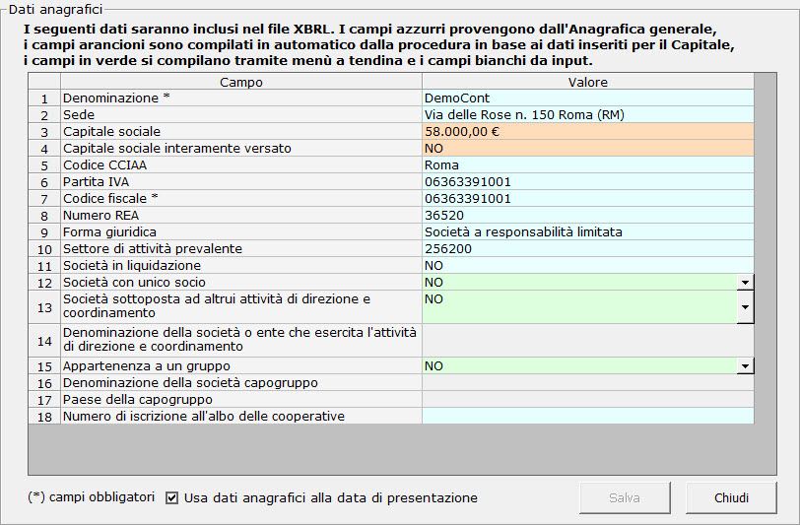The image size is (800, 525).
Task: Select the Forma giuridica value cell
Action: pyautogui.click(x=587, y=232)
